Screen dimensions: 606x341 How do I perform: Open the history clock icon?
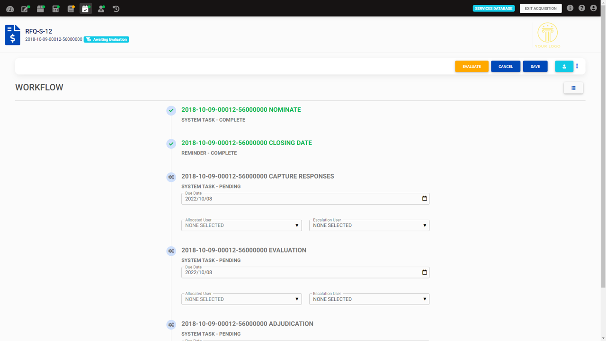click(x=116, y=9)
